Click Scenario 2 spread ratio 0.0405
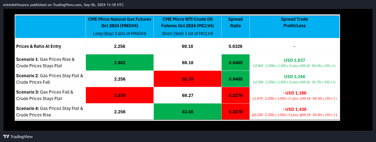Image resolution: width=376 pixels, height=142 pixels. [x=235, y=79]
